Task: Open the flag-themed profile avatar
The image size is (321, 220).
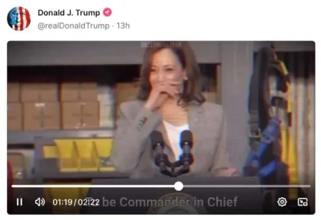Action: [x=19, y=18]
